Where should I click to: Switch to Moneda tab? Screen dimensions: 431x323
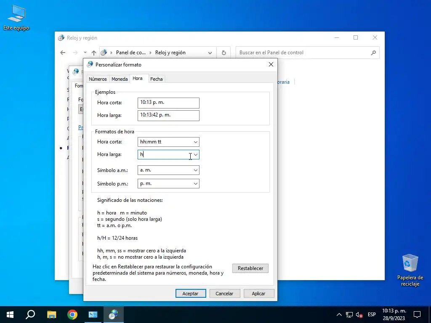[x=120, y=79]
